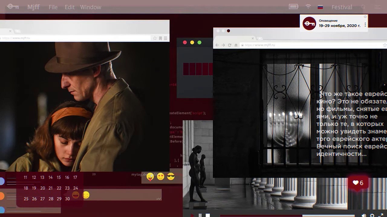Screen dimensions: 387x217
Task: Close the tab in the right browser window
Action: tap(253, 38)
